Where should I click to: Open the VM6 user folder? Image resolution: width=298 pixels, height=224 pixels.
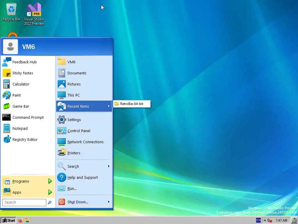click(84, 62)
